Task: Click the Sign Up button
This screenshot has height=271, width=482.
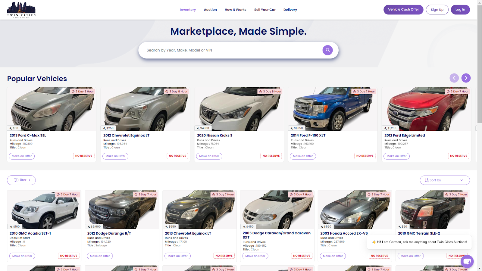Action: (437, 10)
